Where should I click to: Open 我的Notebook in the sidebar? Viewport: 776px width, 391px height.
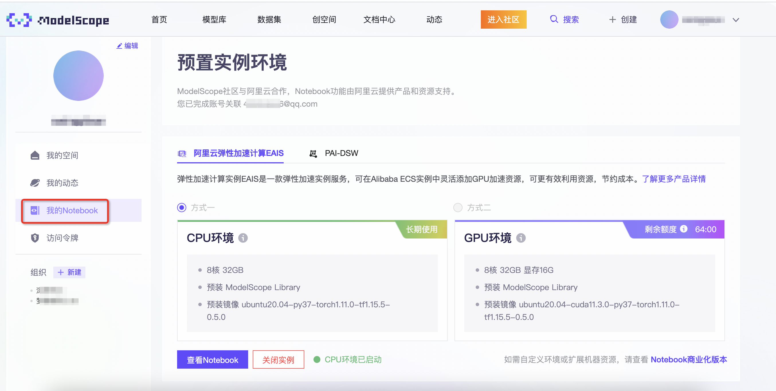coord(78,210)
